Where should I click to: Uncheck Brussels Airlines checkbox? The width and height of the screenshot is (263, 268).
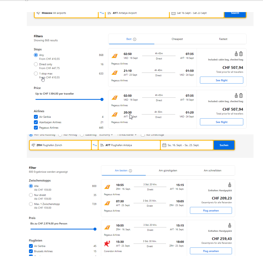tap(31, 251)
